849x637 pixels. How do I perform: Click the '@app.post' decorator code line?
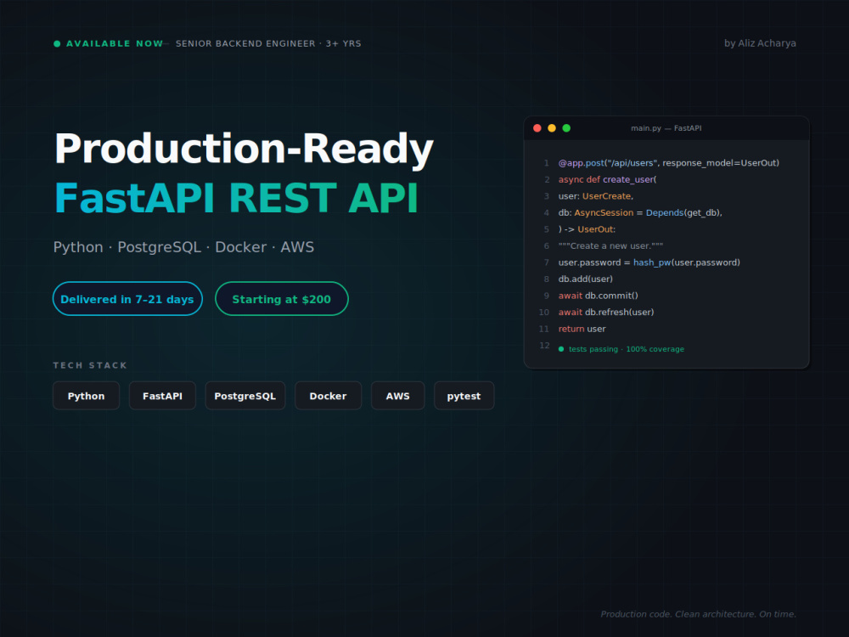[669, 163]
